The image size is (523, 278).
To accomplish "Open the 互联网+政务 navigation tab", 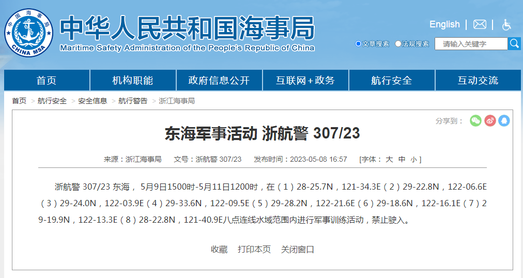I will (x=305, y=80).
